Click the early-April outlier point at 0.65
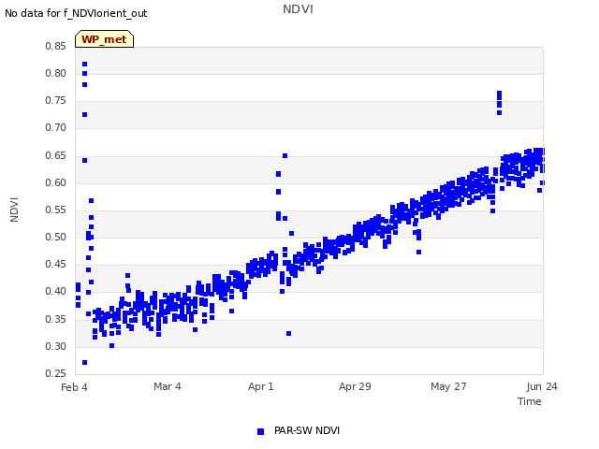 pos(285,156)
